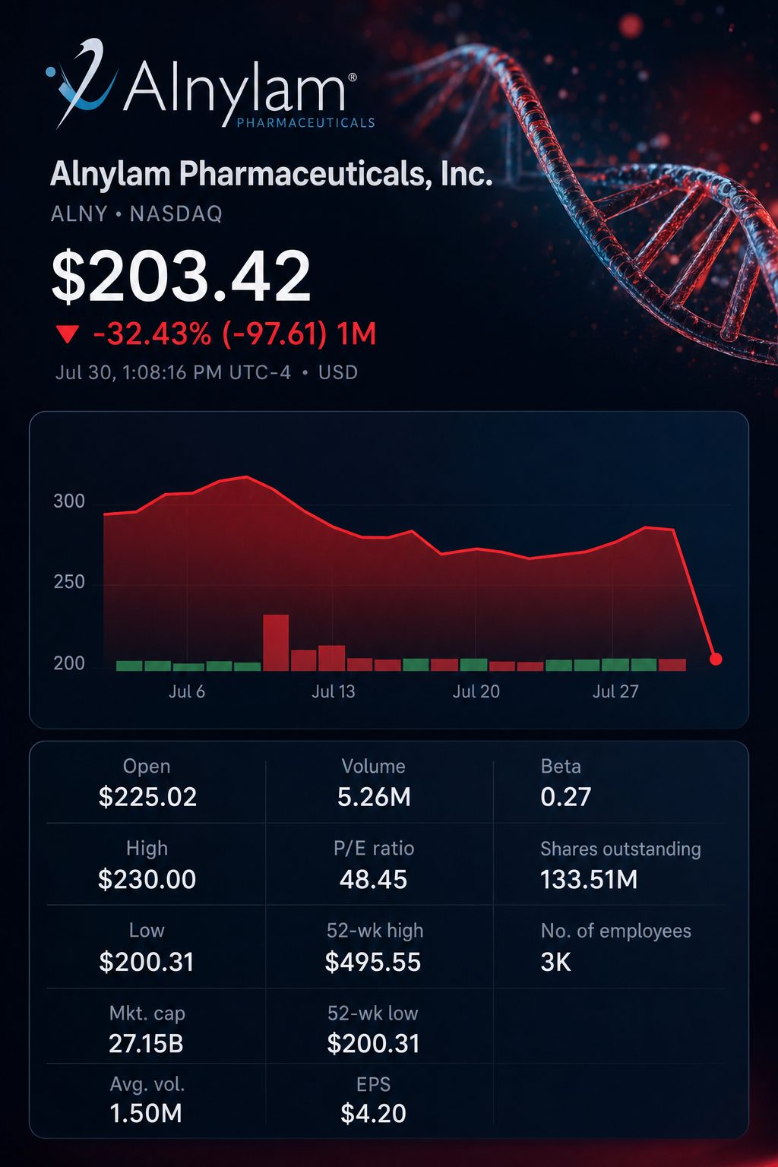Select the Volume 5.26M stat
778x1167 pixels.
[x=374, y=783]
